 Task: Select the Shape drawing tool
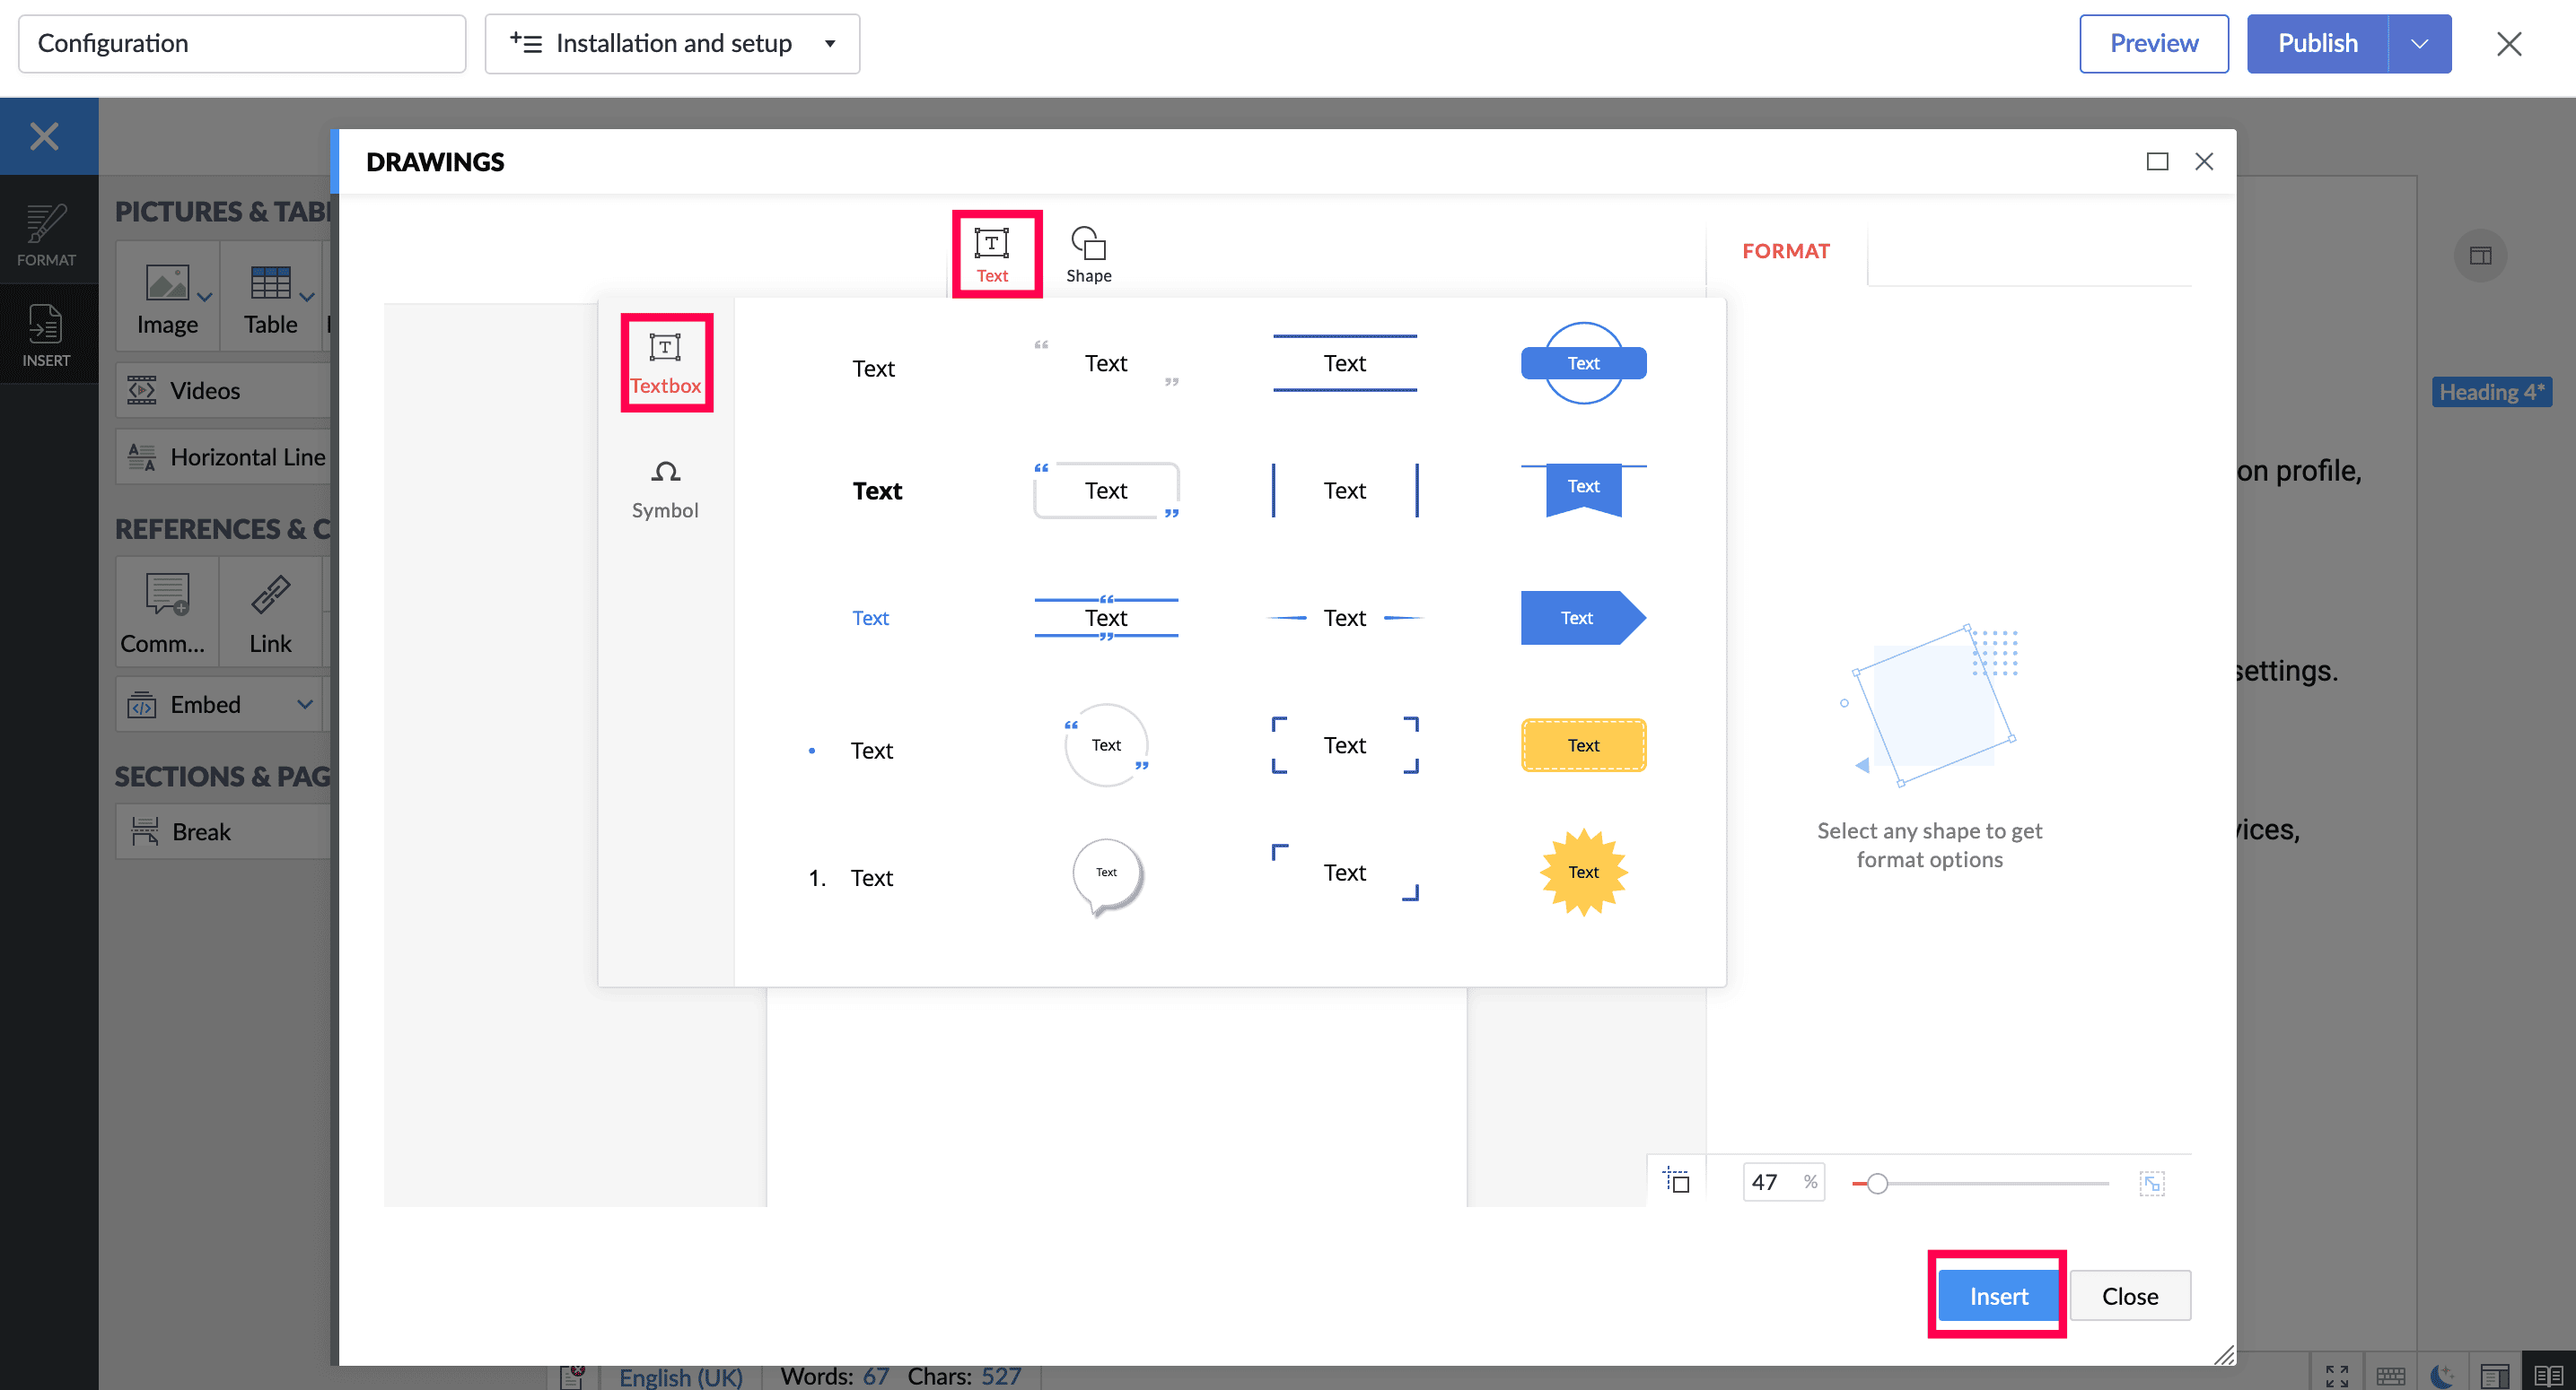point(1088,254)
